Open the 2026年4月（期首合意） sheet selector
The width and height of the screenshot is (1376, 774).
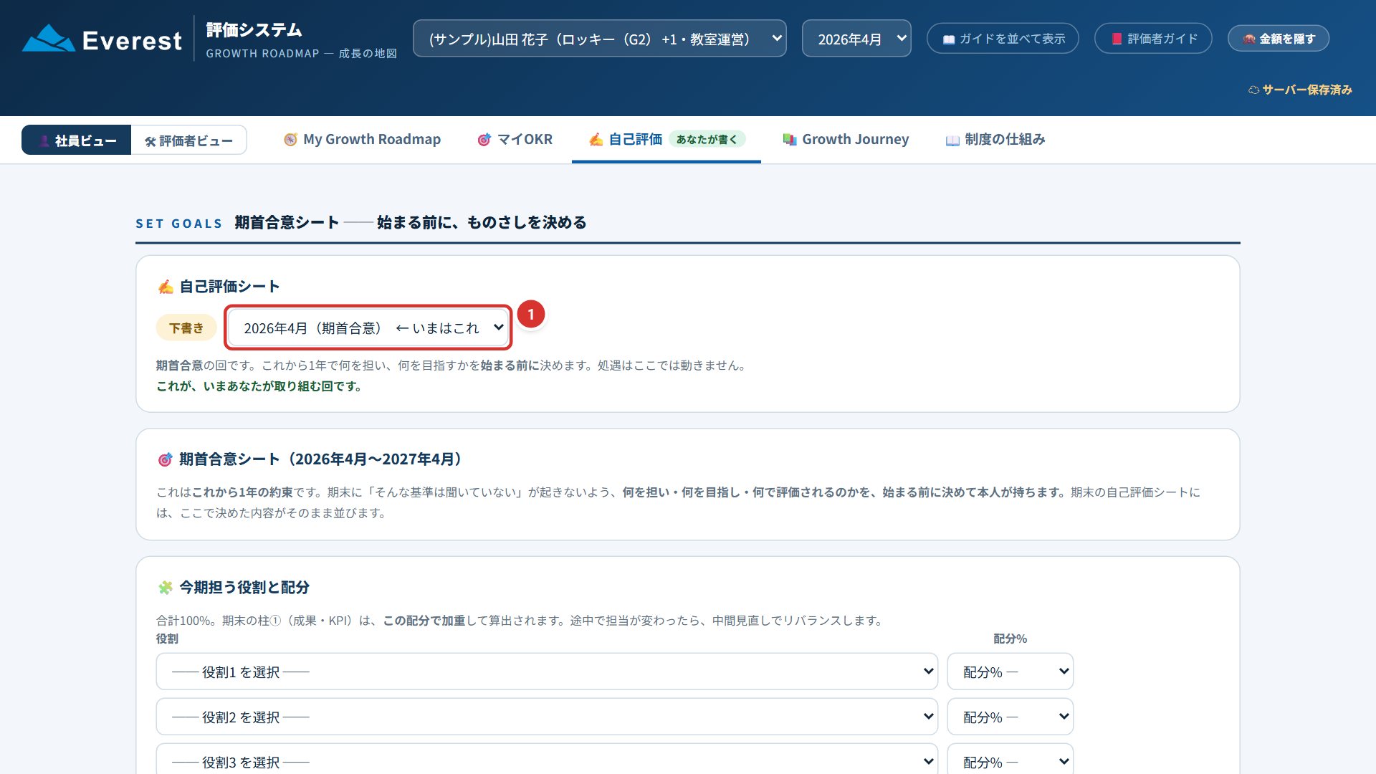[368, 328]
